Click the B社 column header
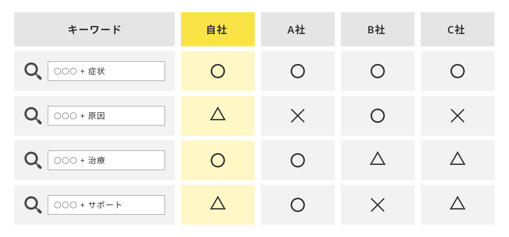 [378, 29]
